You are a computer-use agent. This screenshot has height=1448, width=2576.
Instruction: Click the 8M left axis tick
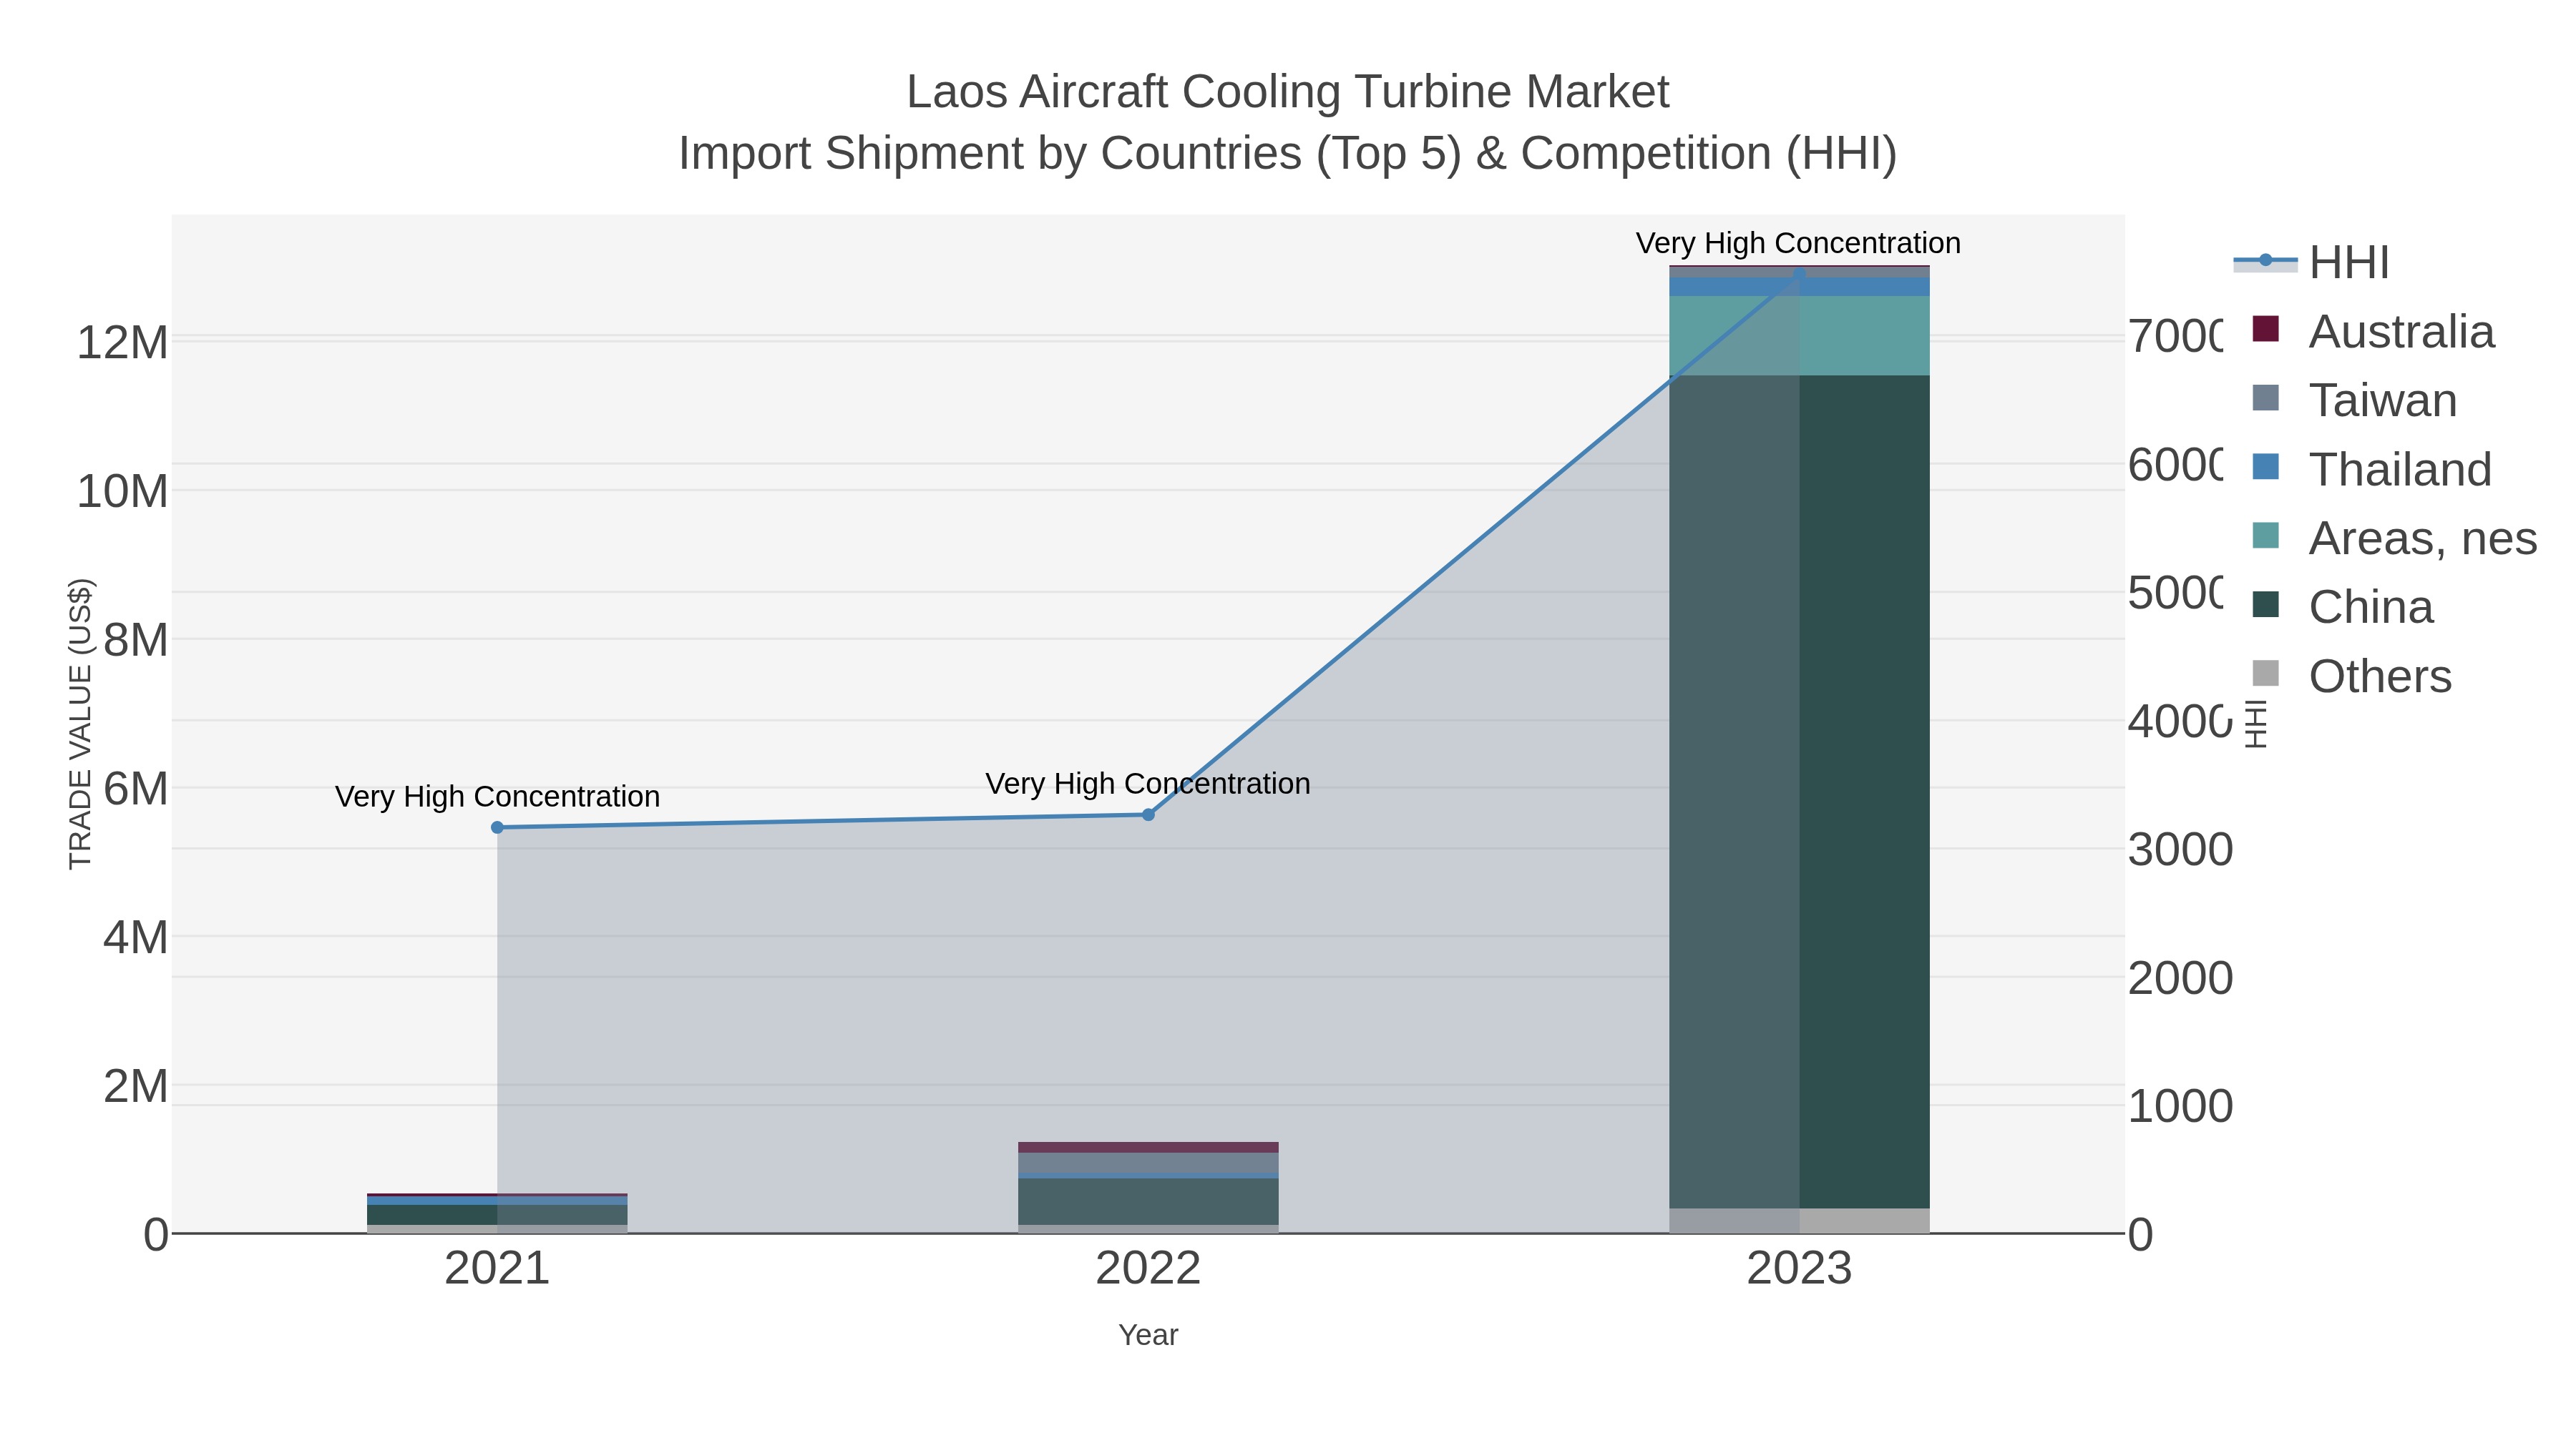coord(136,641)
